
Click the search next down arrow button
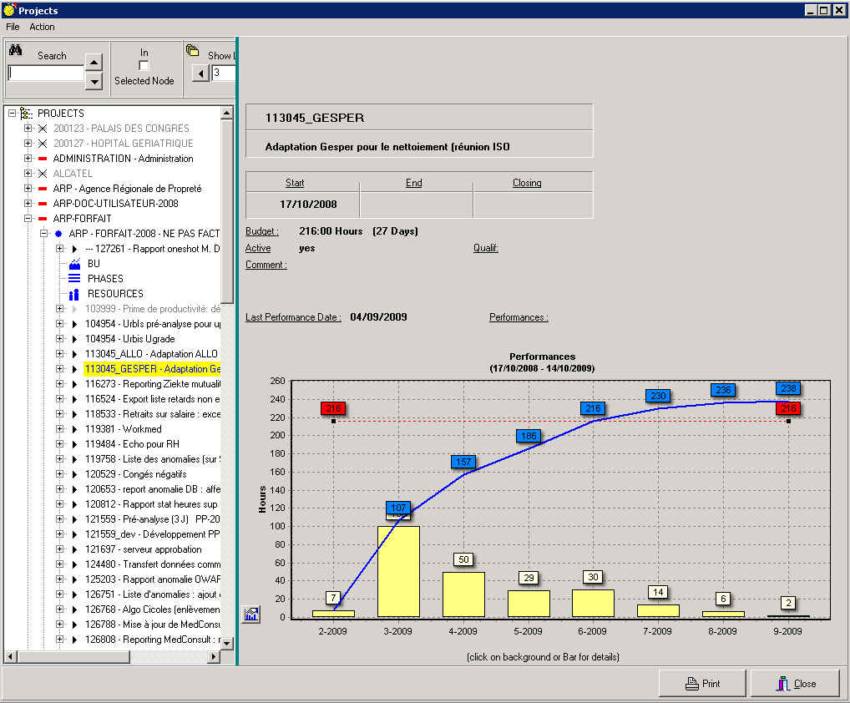click(94, 82)
